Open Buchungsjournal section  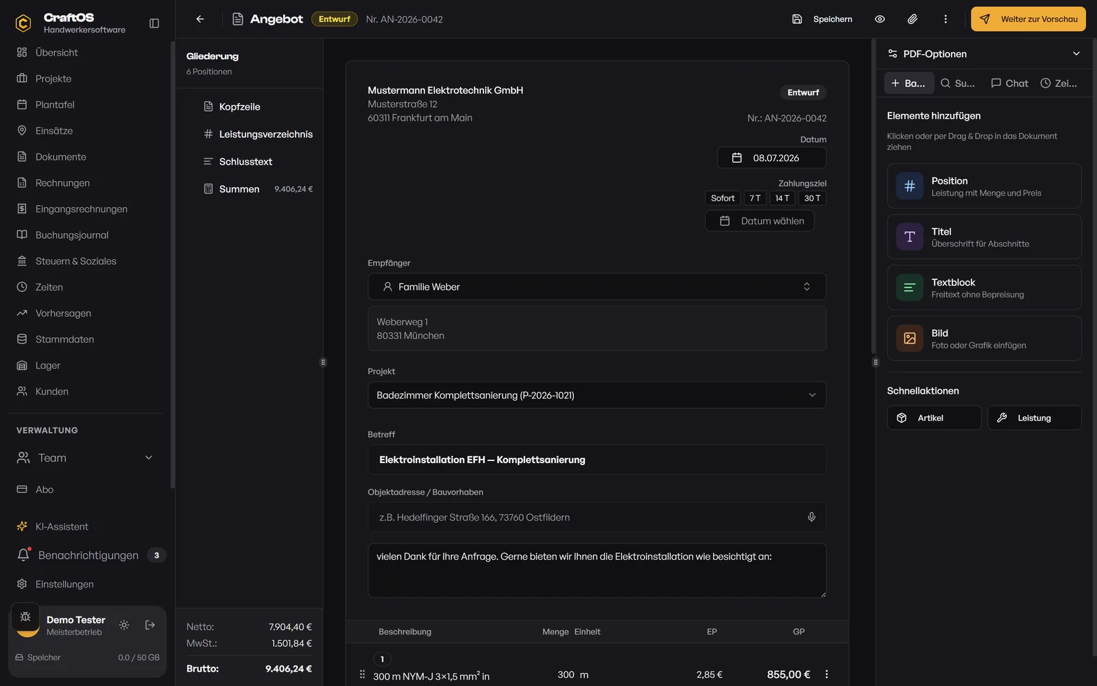pyautogui.click(x=86, y=235)
